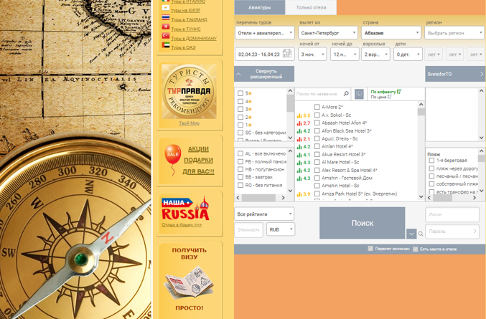Image resolution: width=486 pixels, height=319 pixels.
Task: Click the Логин input field
Action: click(x=452, y=214)
